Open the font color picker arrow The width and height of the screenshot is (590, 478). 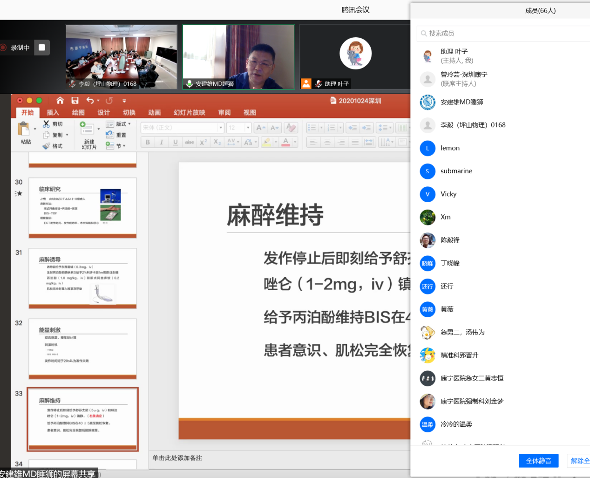pyautogui.click(x=295, y=142)
